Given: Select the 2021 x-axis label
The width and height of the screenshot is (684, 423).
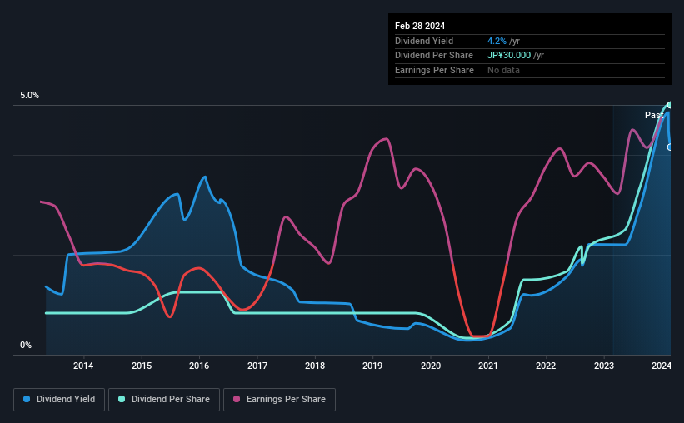Looking at the screenshot, I should point(487,366).
